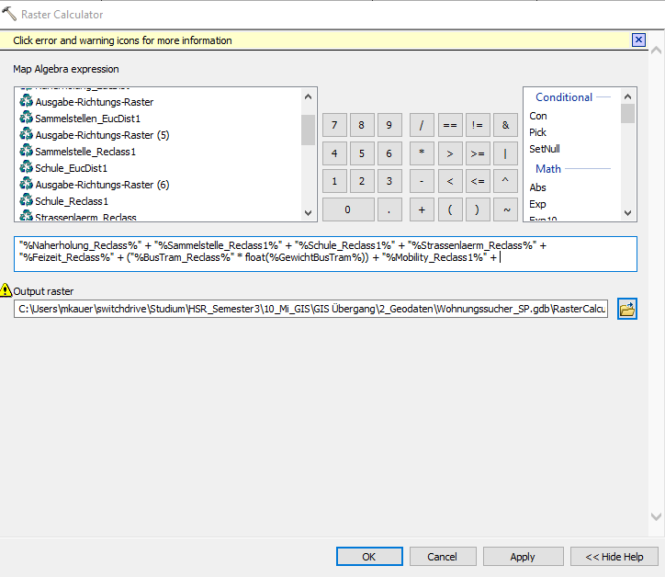Insert the Con conditional function

click(x=538, y=116)
